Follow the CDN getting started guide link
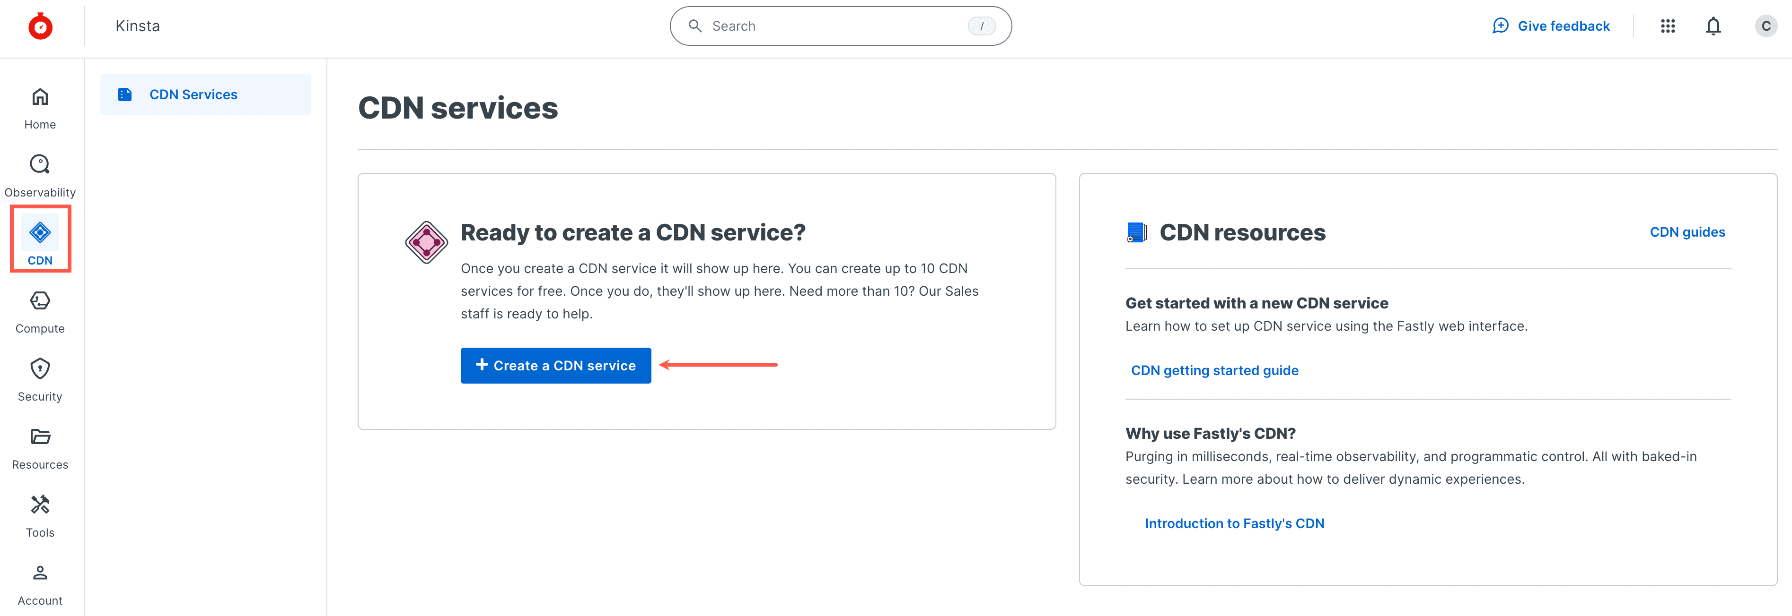1792x616 pixels. (x=1214, y=370)
